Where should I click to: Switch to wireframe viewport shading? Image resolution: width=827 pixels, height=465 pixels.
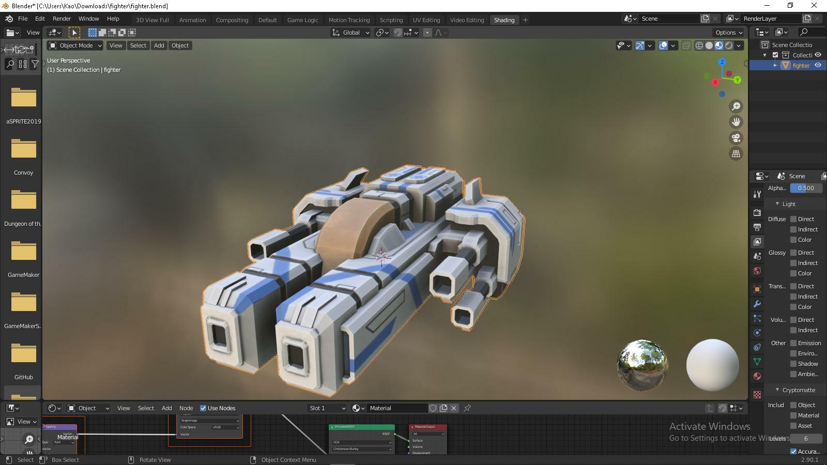coord(699,45)
